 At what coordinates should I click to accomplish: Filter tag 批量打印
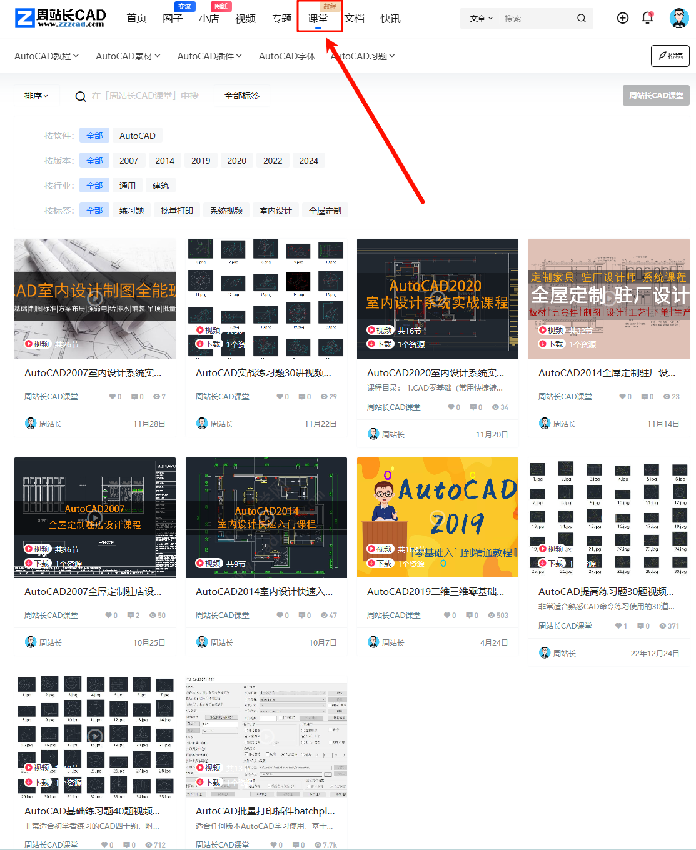click(177, 211)
